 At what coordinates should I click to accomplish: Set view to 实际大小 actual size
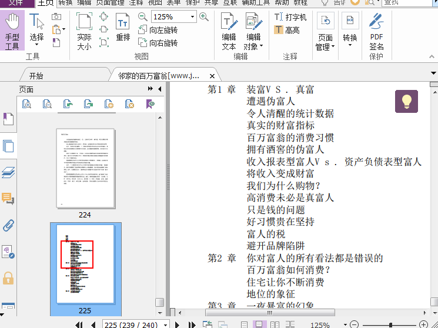(x=84, y=31)
